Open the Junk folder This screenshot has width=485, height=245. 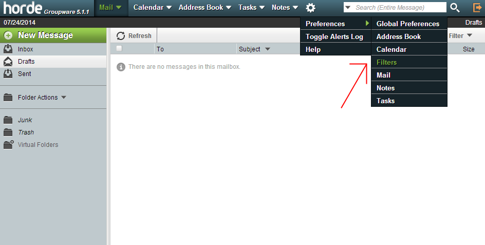pyautogui.click(x=25, y=120)
